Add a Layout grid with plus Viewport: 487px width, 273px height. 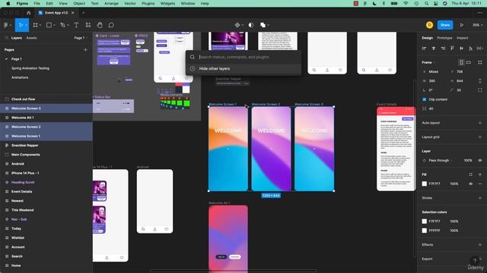point(480,136)
